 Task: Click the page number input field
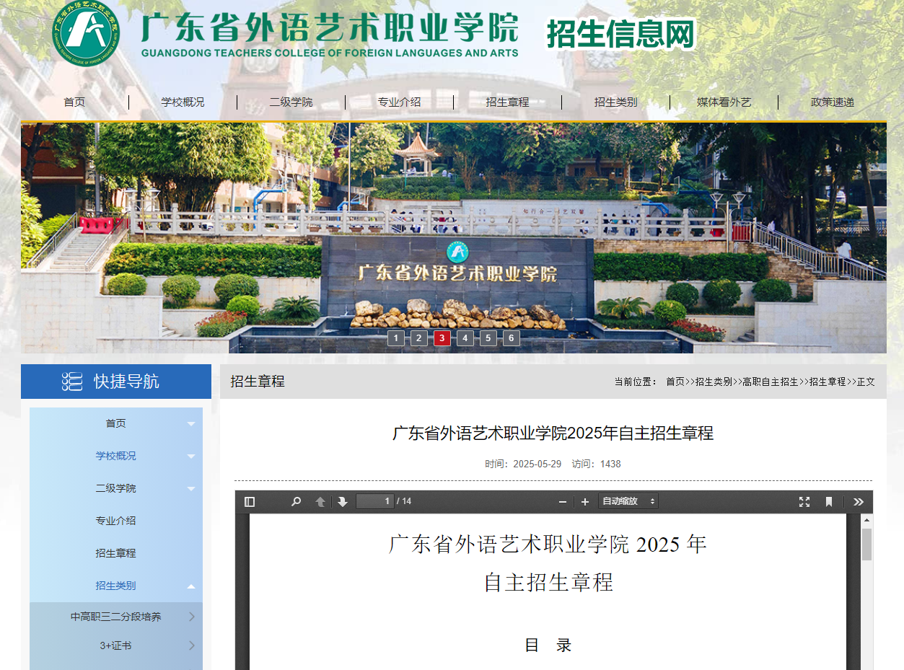pyautogui.click(x=374, y=501)
